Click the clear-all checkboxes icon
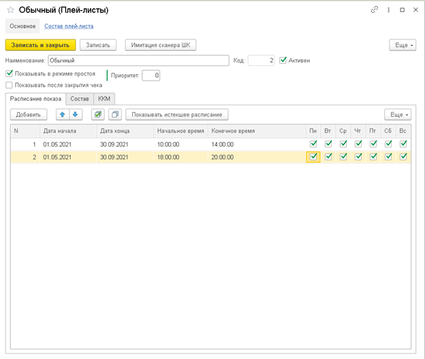Image resolution: width=425 pixels, height=359 pixels. pos(114,114)
